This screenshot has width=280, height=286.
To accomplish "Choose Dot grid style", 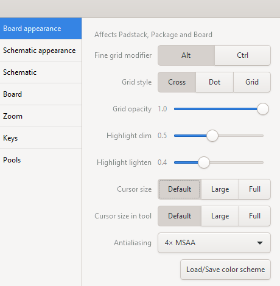I will tap(214, 82).
